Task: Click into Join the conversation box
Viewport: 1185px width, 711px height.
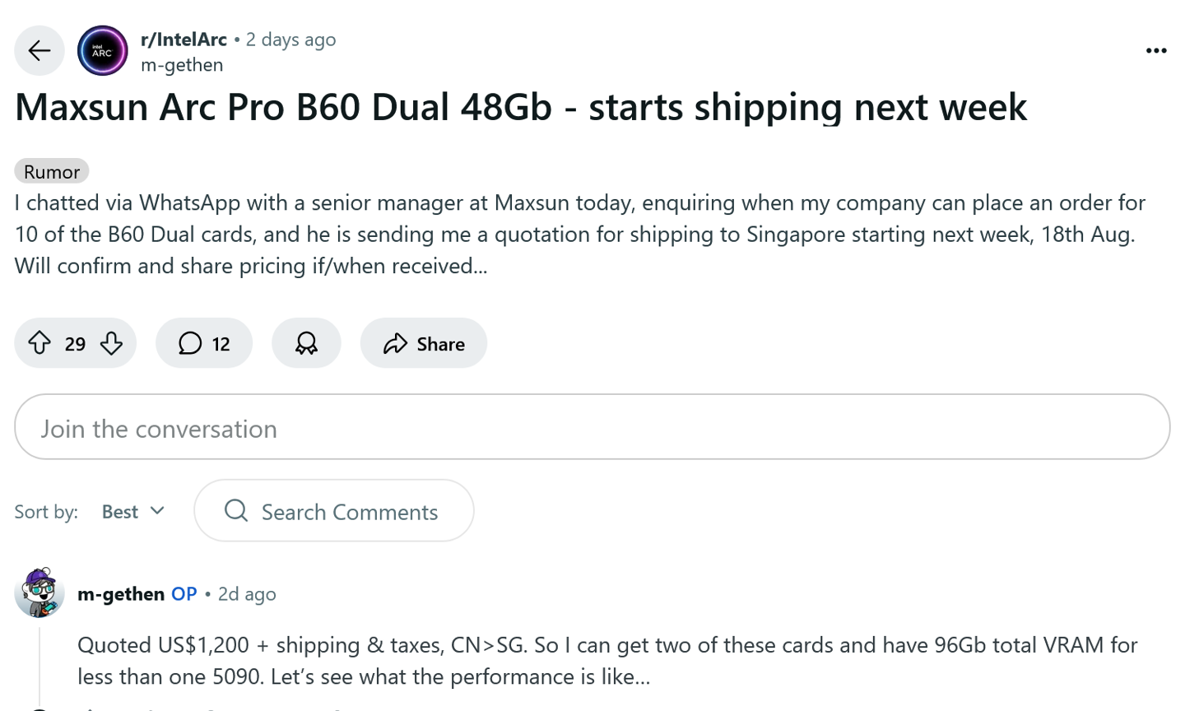Action: point(592,427)
